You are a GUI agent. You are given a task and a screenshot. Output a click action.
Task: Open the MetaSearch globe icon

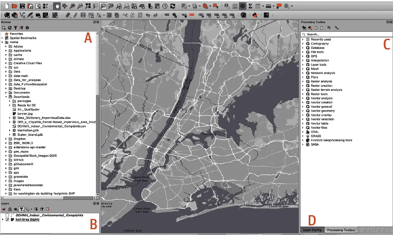[244, 15]
